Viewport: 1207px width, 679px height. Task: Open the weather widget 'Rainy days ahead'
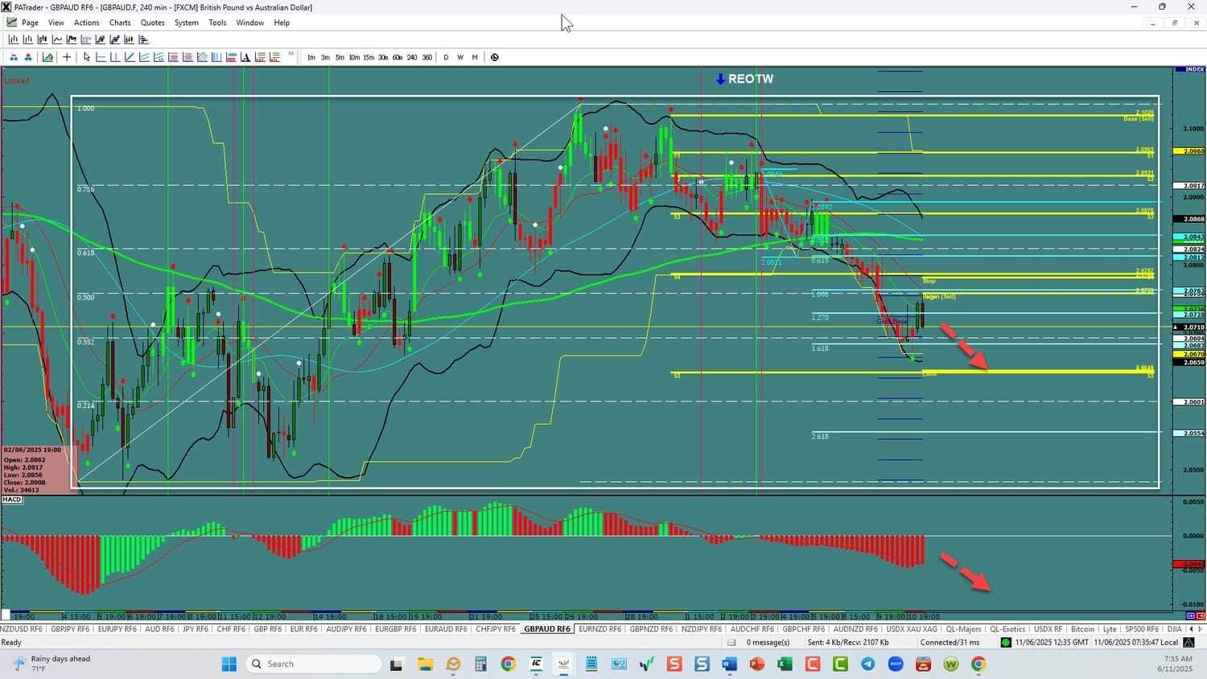pos(52,664)
